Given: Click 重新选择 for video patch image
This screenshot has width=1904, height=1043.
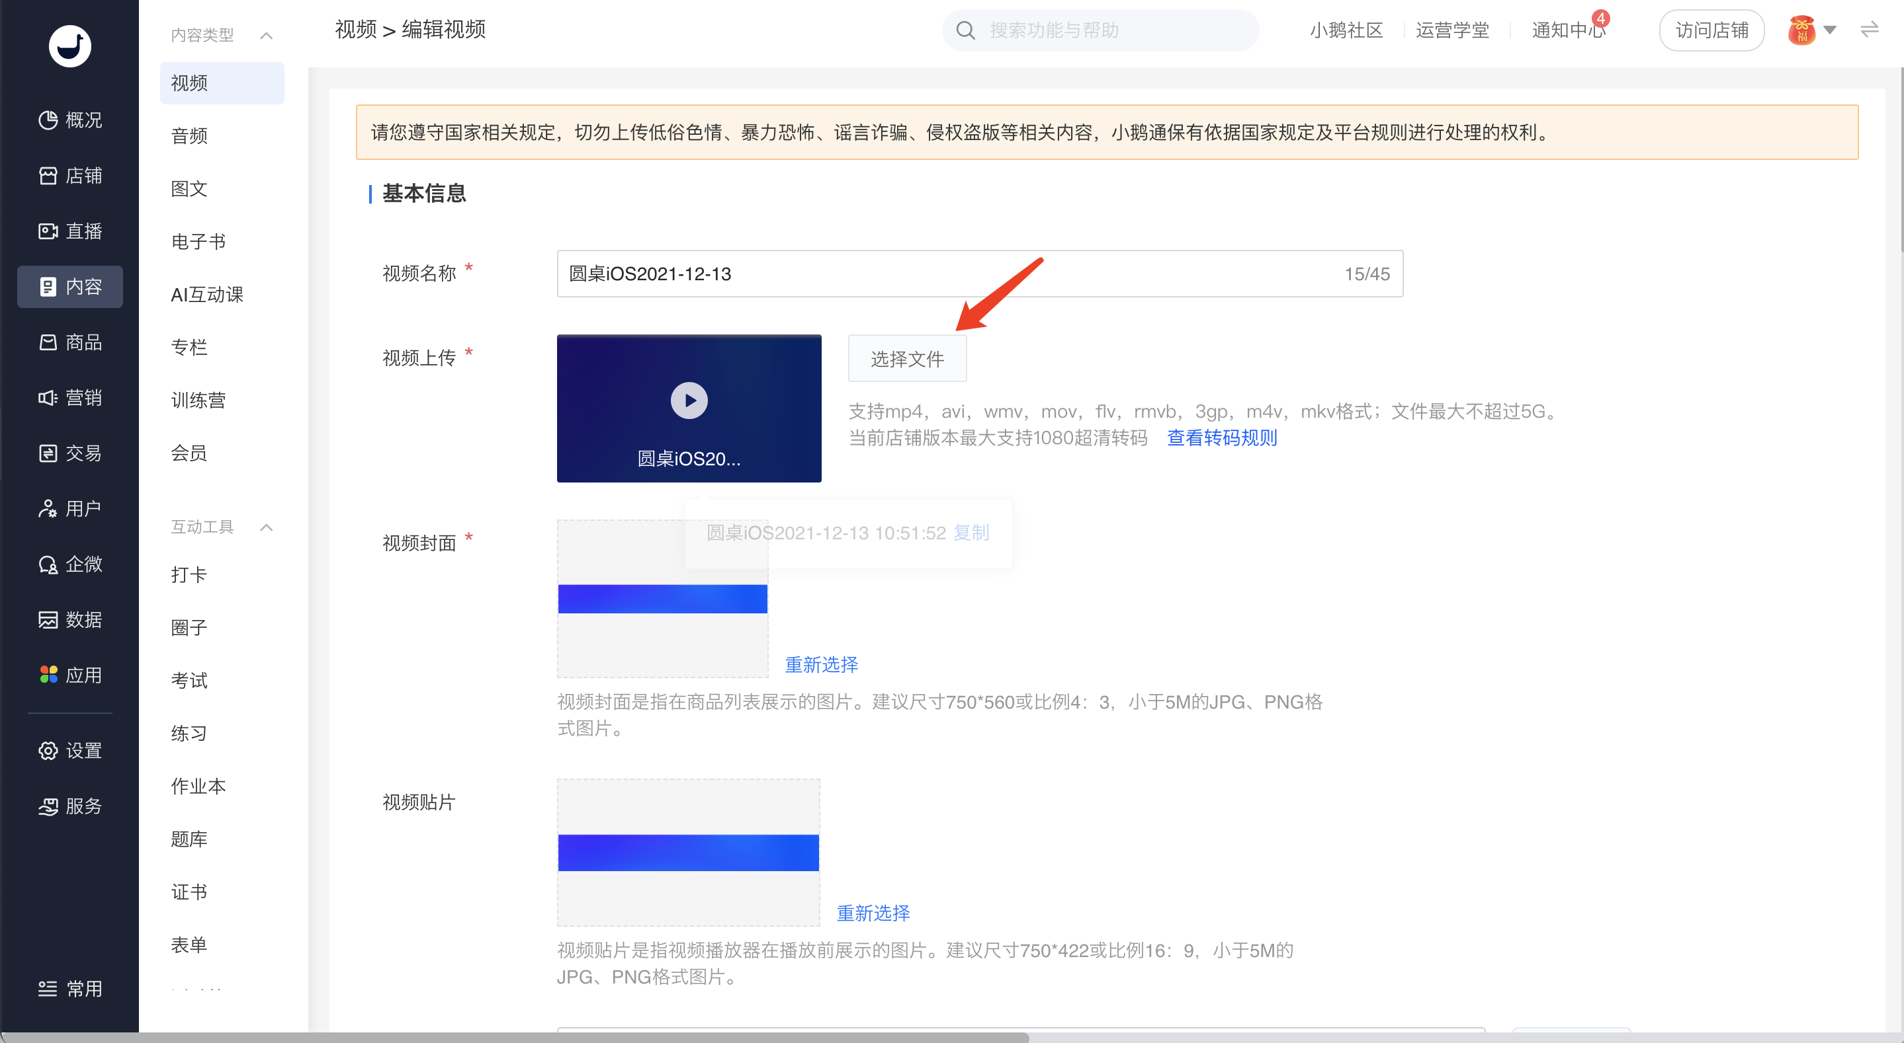Looking at the screenshot, I should (x=873, y=913).
